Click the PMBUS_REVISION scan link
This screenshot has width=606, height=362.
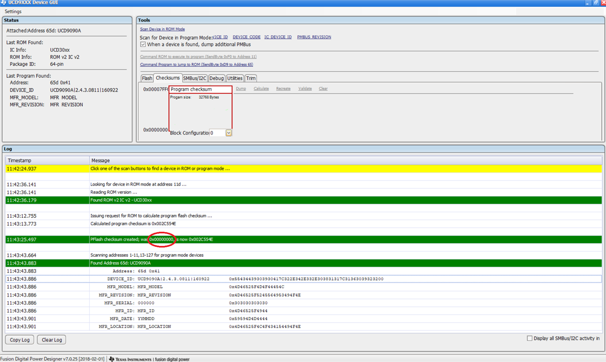pyautogui.click(x=314, y=37)
